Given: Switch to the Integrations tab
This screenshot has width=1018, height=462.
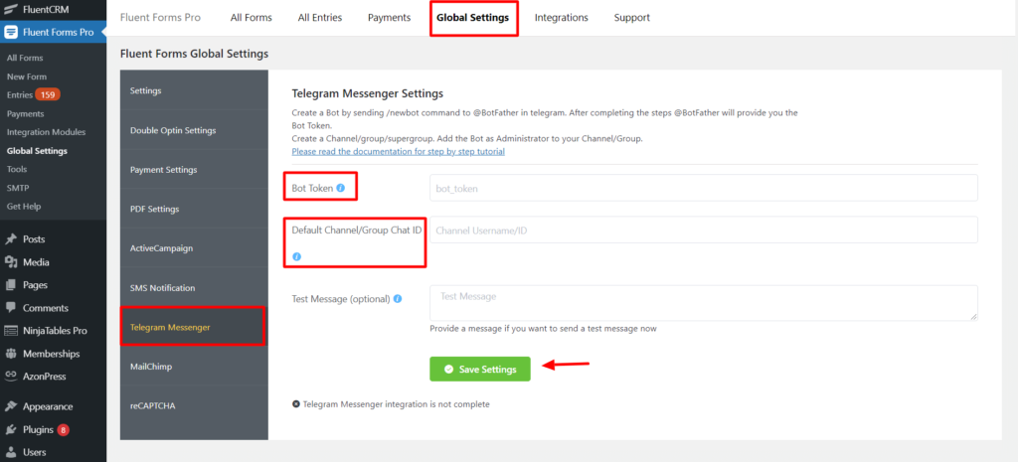Looking at the screenshot, I should [x=562, y=18].
